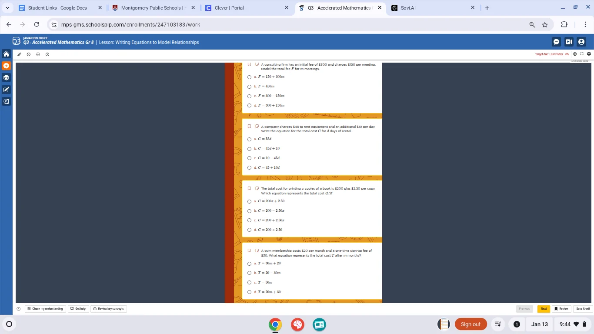Open the Chrome three-dot menu
This screenshot has width=594, height=334.
(x=585, y=24)
